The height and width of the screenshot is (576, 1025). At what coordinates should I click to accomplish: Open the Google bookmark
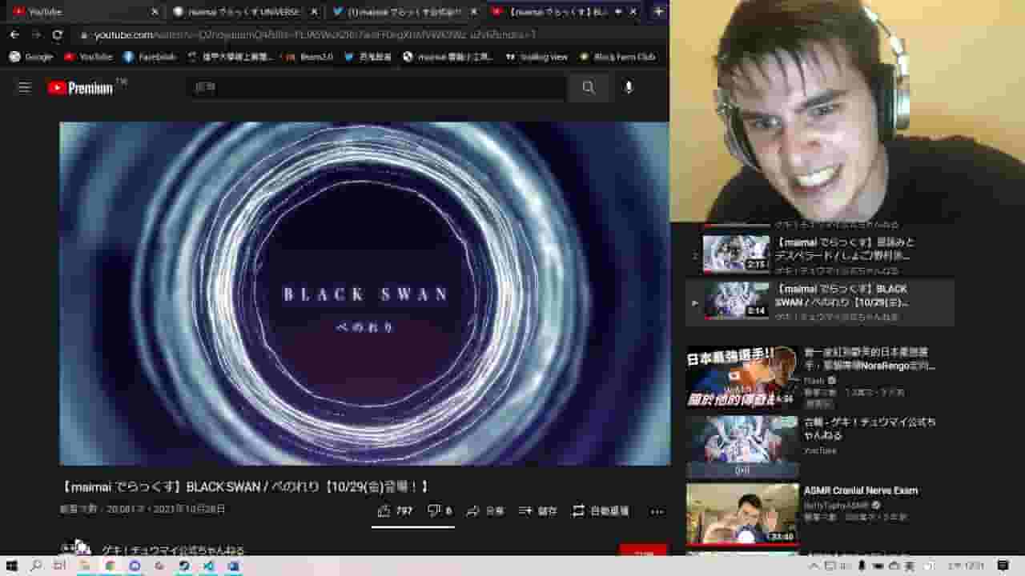coord(31,57)
